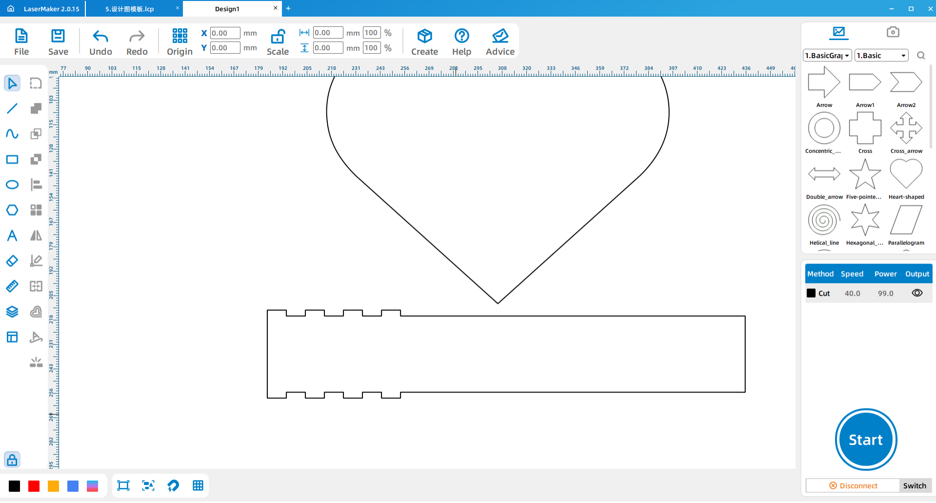The width and height of the screenshot is (936, 503).
Task: Set the Origin reference point
Action: click(179, 42)
